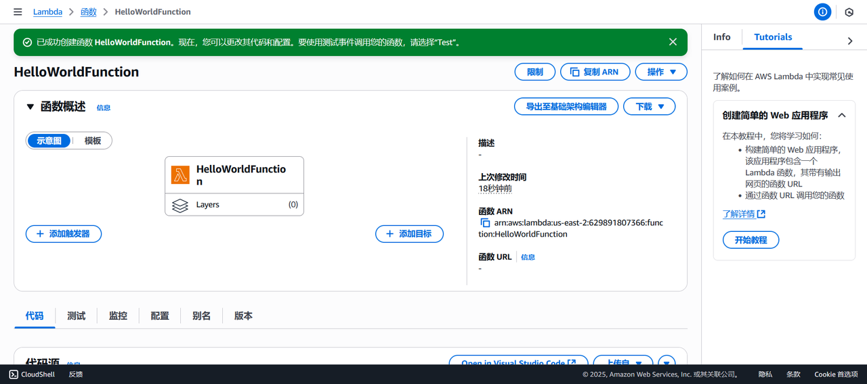Click 条款 in the footer
The height and width of the screenshot is (384, 867).
(793, 374)
